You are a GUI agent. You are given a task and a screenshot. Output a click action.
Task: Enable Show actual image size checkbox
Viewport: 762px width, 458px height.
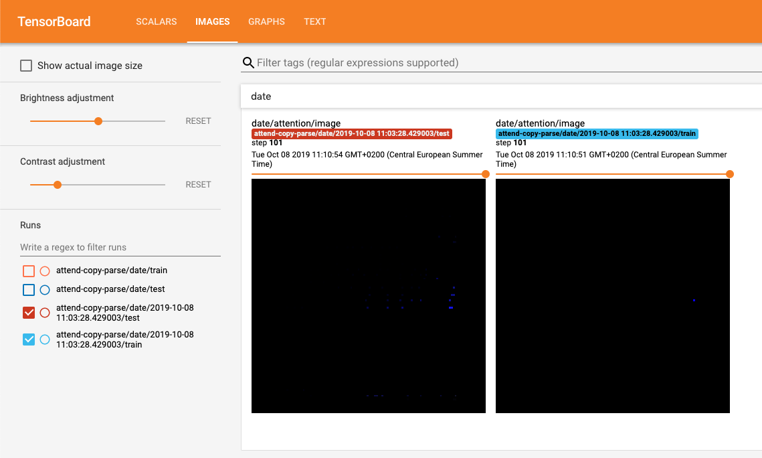pos(26,66)
